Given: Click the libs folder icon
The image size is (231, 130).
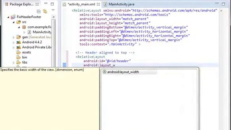Looking at the screenshot, I should (x=18, y=62).
